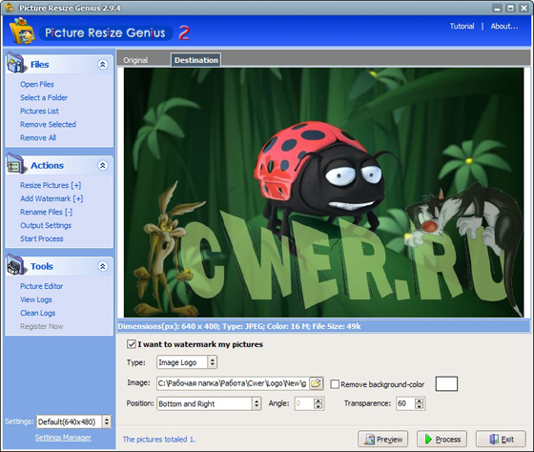Minimize the Picture Resize Genius window
Screen dimensions: 534x452
click(x=497, y=9)
